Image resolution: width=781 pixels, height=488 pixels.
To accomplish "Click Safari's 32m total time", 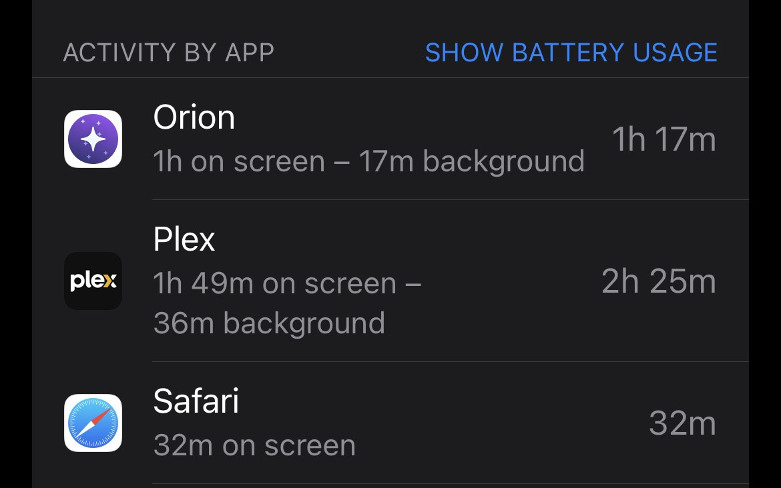I will tap(682, 423).
